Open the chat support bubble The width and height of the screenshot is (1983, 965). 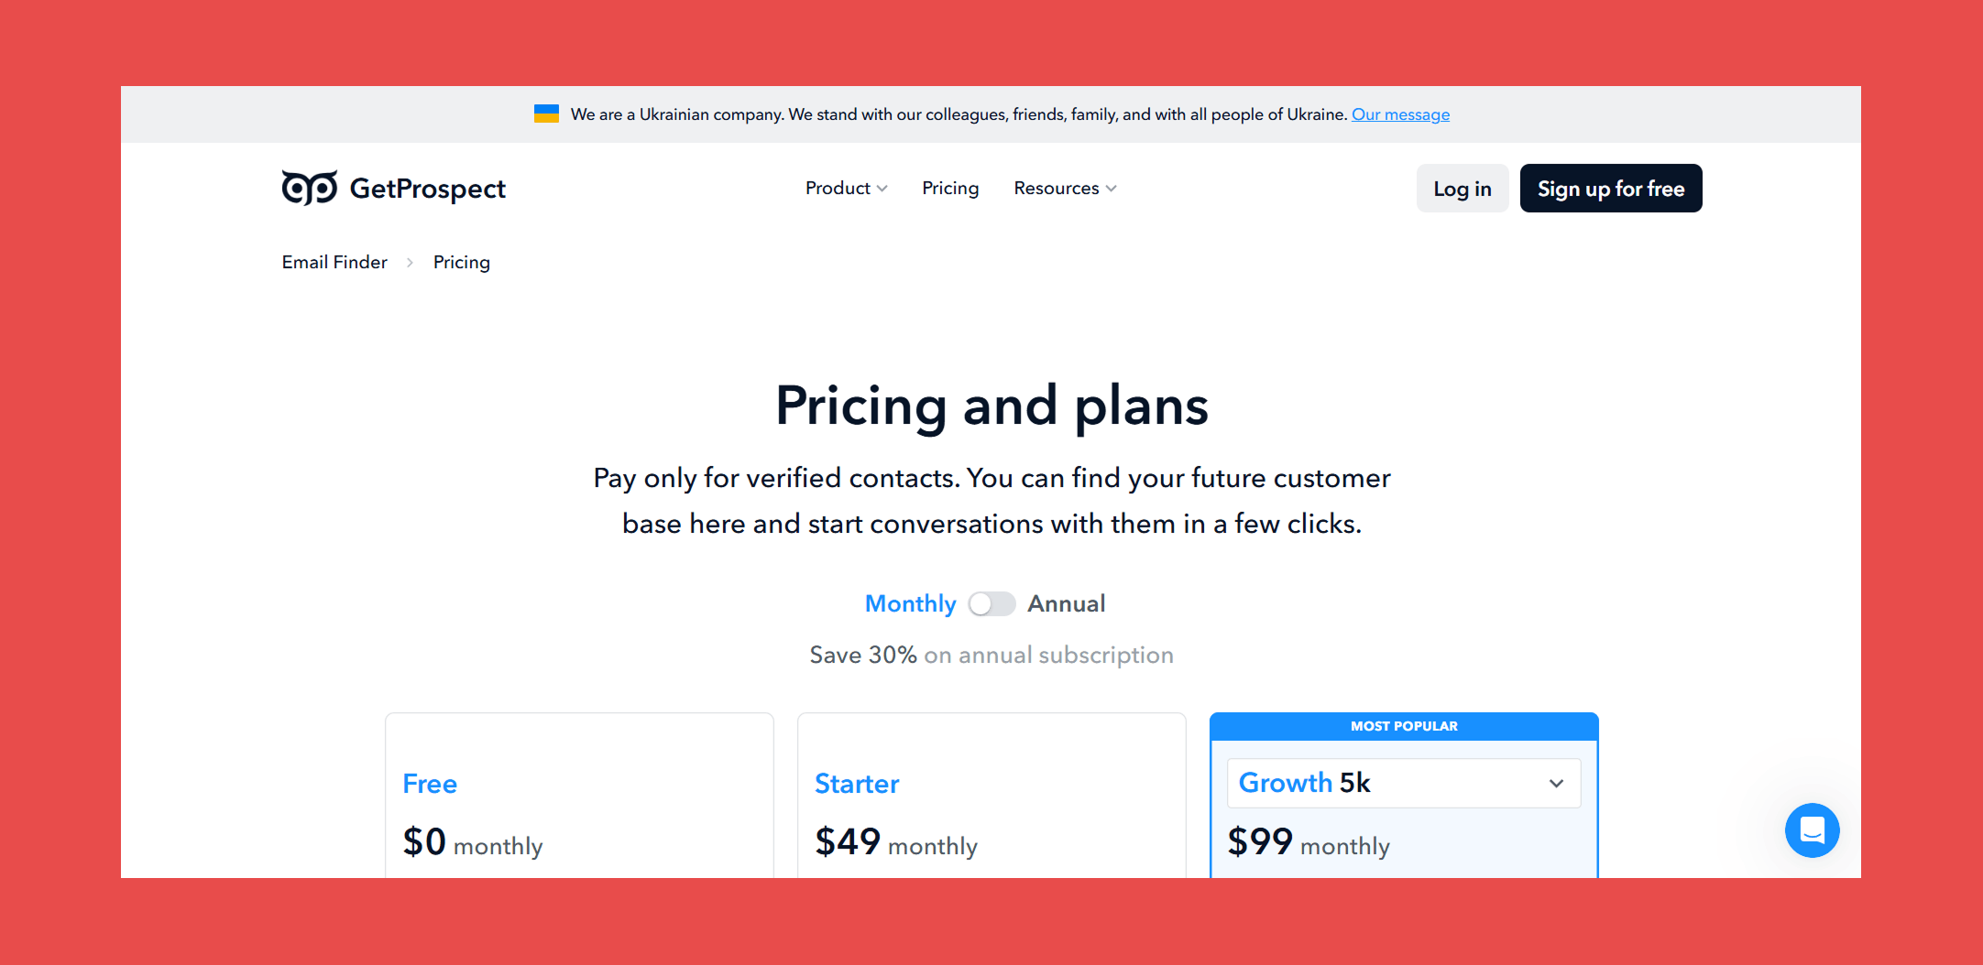pyautogui.click(x=1812, y=830)
